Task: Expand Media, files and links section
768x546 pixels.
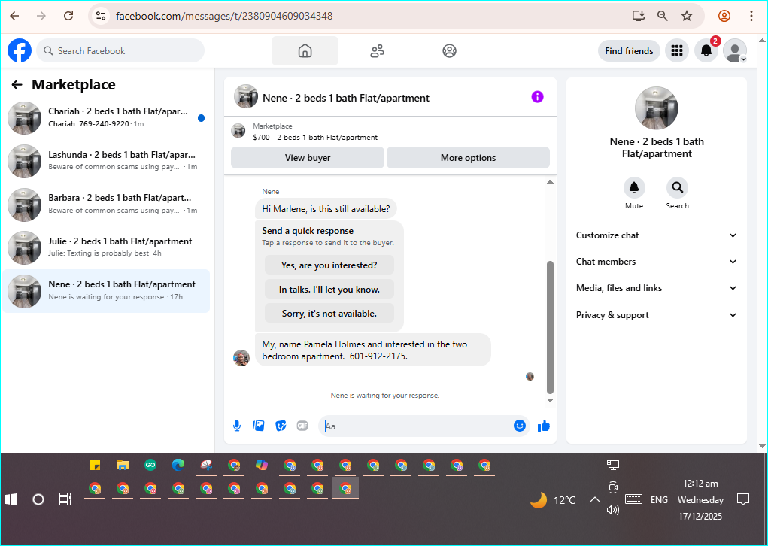Action: [x=657, y=288]
